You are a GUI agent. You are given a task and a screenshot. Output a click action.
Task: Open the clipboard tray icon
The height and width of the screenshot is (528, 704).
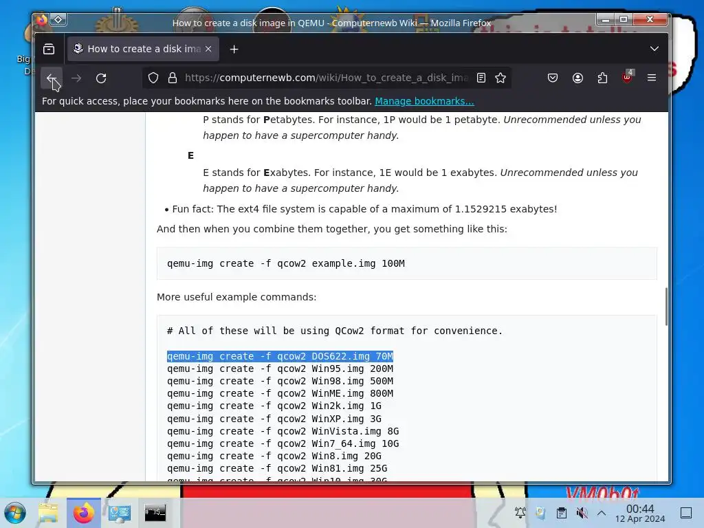click(561, 513)
